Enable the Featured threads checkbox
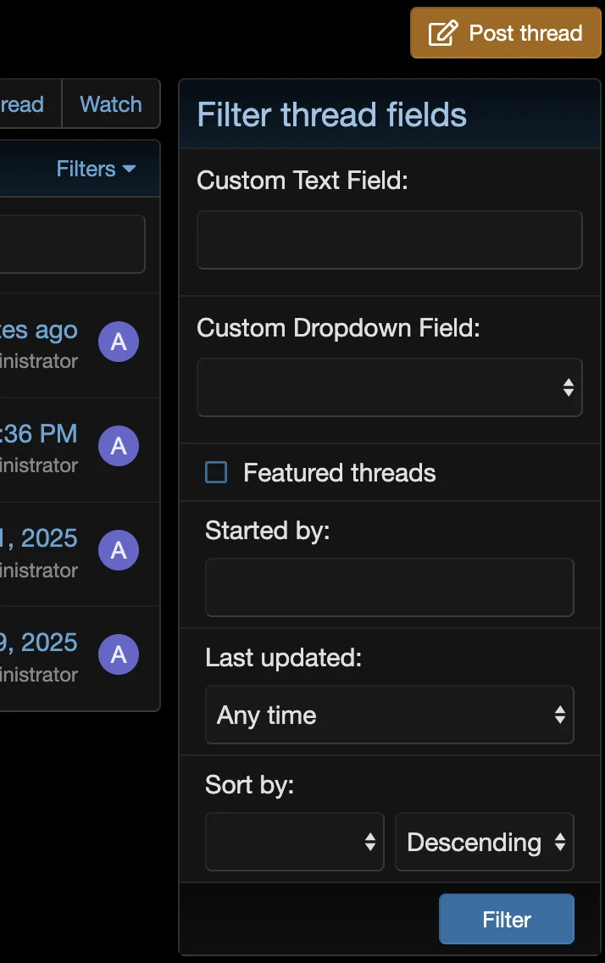The image size is (605, 963). [217, 472]
